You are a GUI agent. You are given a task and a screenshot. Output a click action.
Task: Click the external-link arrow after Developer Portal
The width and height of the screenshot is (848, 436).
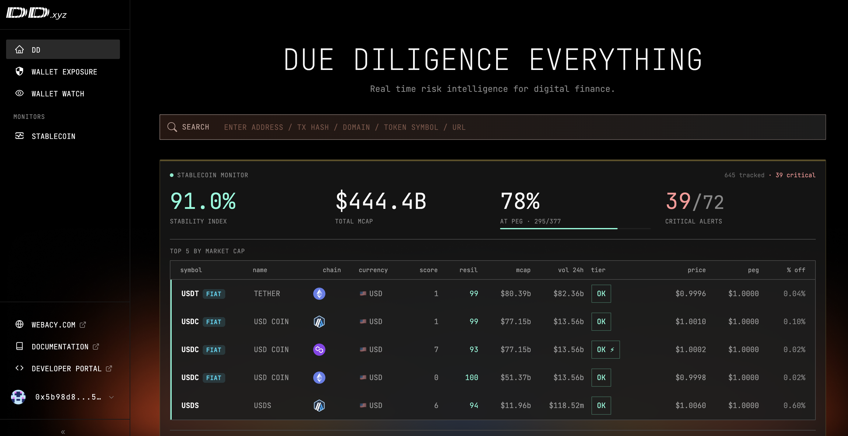pyautogui.click(x=109, y=369)
